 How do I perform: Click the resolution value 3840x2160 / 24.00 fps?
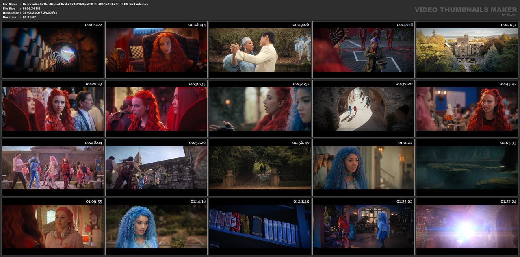[40, 13]
